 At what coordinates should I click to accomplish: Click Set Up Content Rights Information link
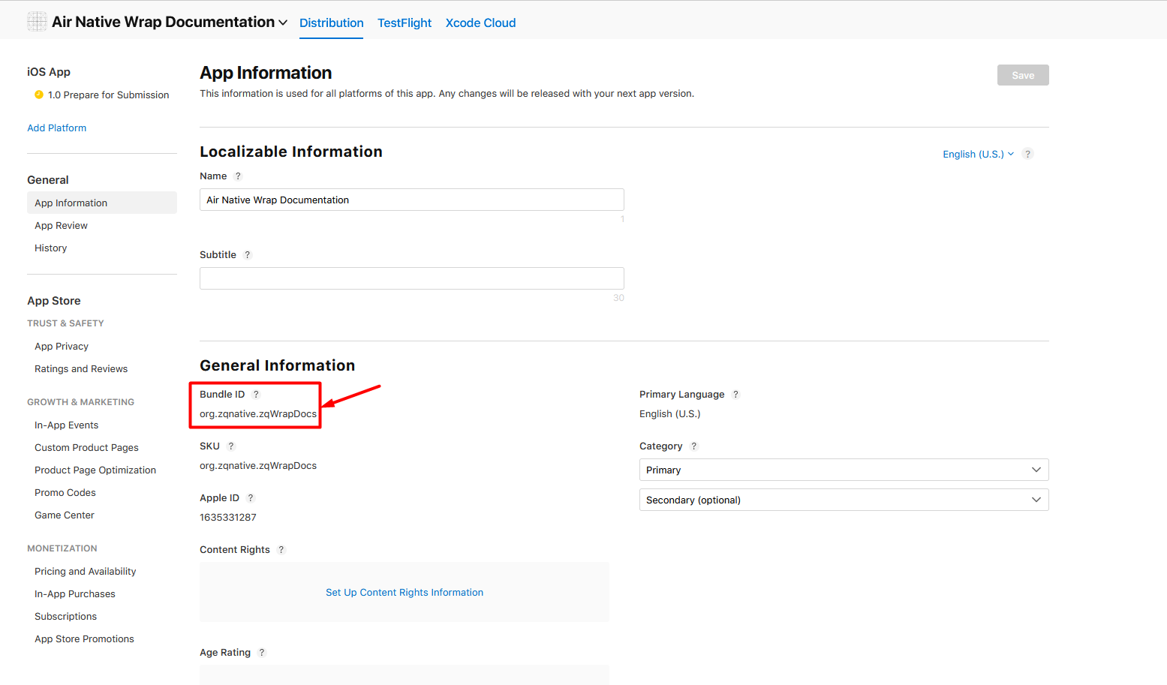click(x=405, y=593)
